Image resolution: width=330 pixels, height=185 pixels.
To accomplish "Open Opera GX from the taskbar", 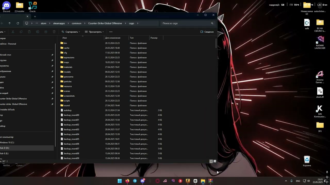I will (x=158, y=181).
